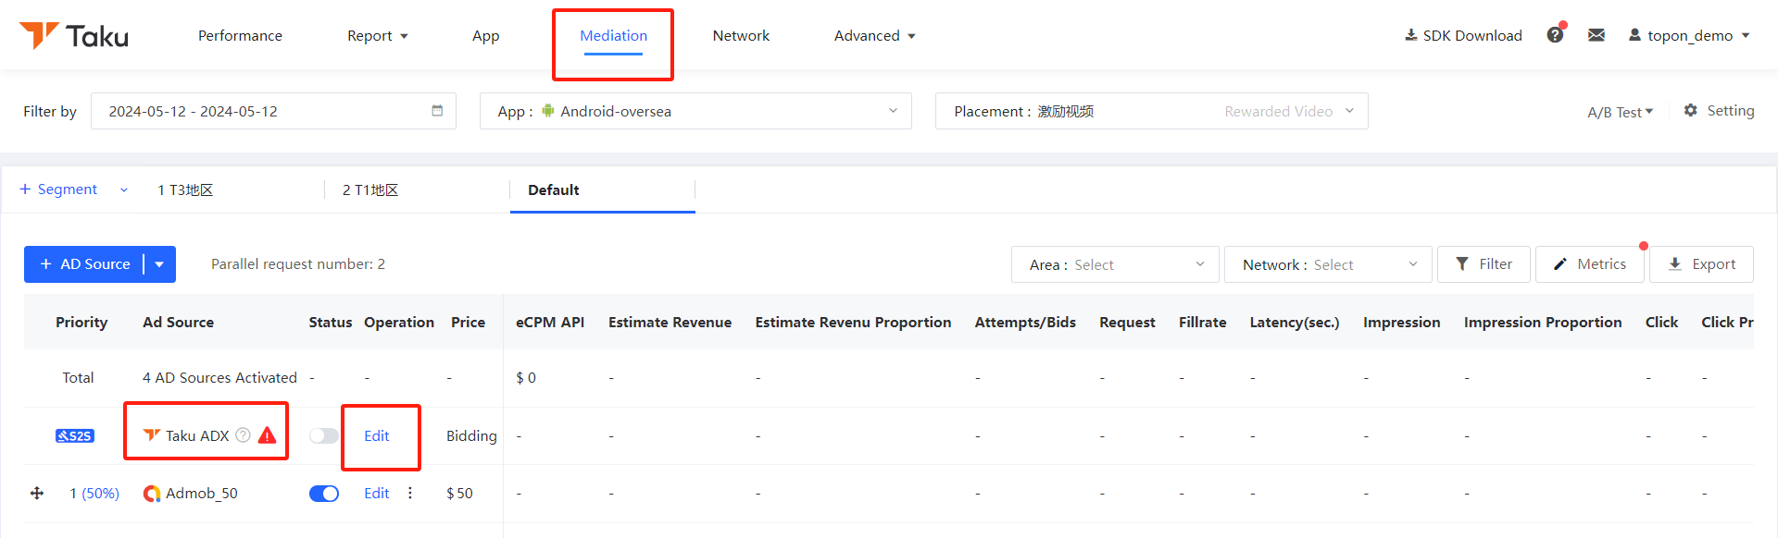Click the drag handle icon for Admob_50
The width and height of the screenshot is (1778, 538).
click(37, 493)
